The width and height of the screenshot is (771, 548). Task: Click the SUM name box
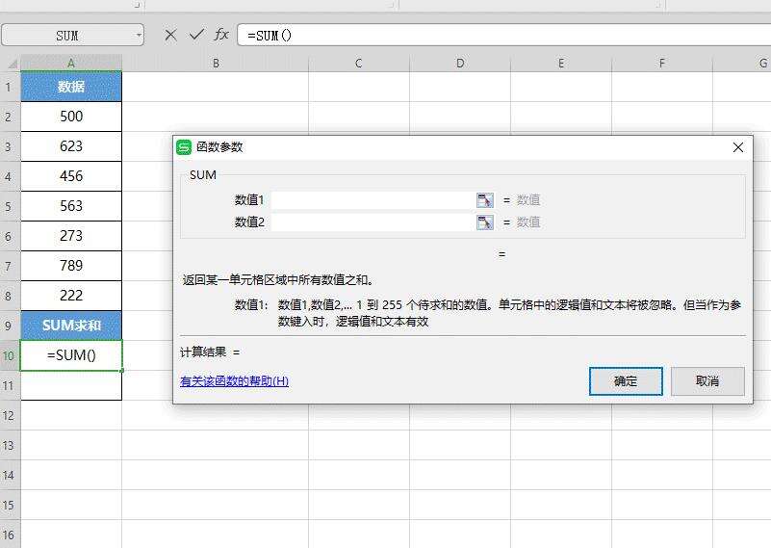click(67, 35)
